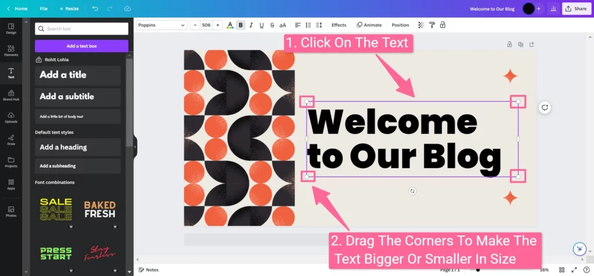Open the Magic assistant sparkle button

pos(579,249)
